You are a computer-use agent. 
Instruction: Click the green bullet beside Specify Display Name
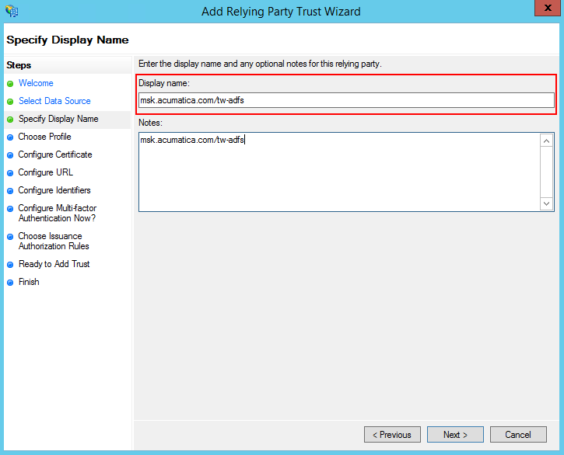(10, 120)
